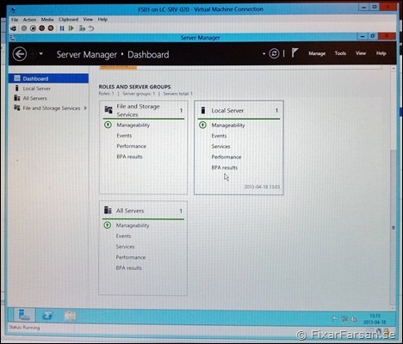Open the Tools menu
This screenshot has height=344, width=403.
point(340,53)
